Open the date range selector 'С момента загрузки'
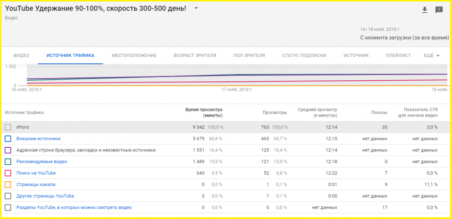Viewport: 452px width, 219px height. click(x=405, y=38)
